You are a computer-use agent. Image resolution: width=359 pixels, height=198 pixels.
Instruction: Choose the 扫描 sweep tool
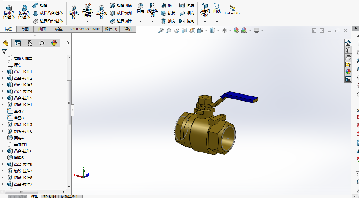(40, 5)
